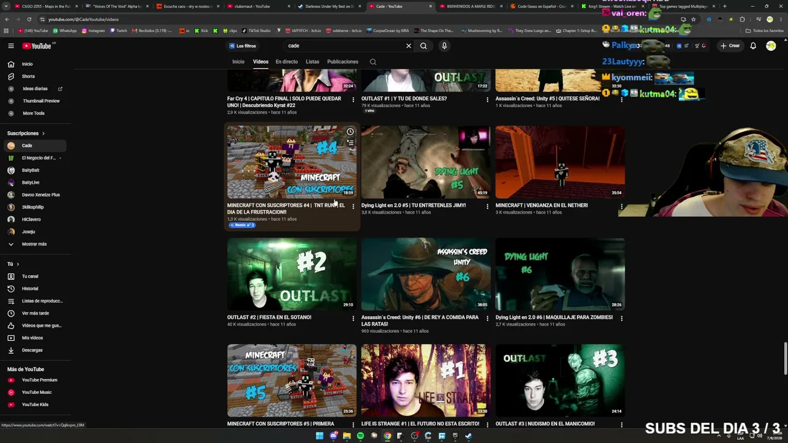Open the Windows Start menu
The image size is (788, 443).
[x=320, y=436]
